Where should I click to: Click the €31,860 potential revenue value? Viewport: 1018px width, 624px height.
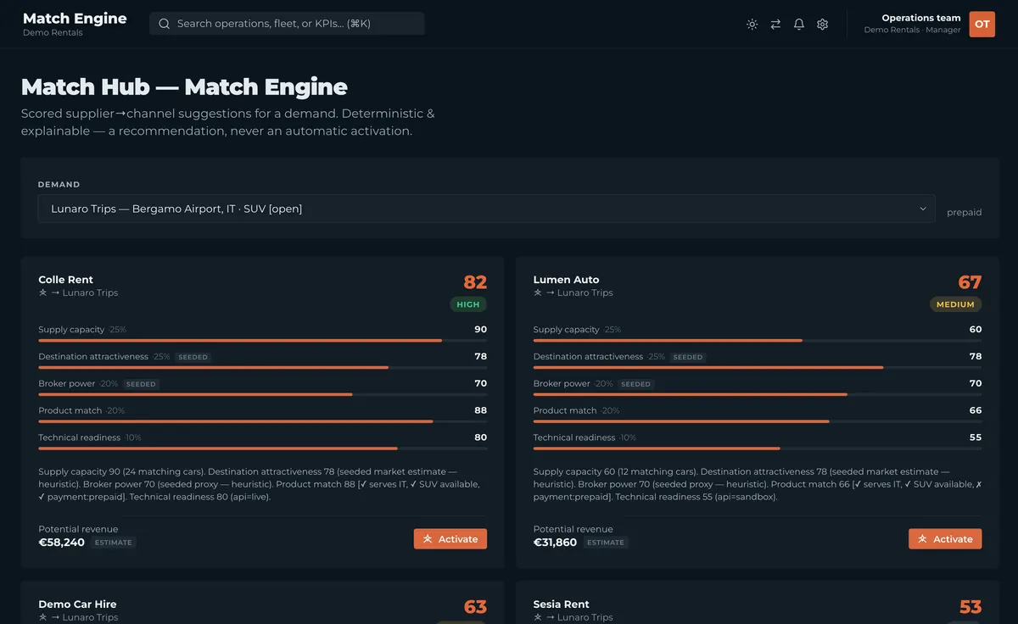pos(555,542)
